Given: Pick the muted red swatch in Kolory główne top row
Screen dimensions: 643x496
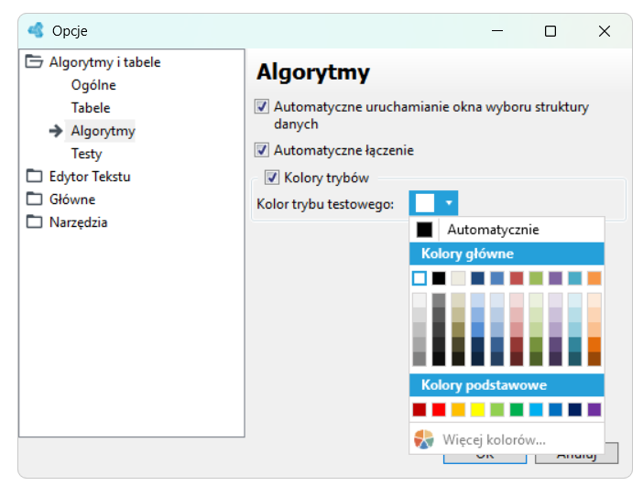Looking at the screenshot, I should [517, 278].
